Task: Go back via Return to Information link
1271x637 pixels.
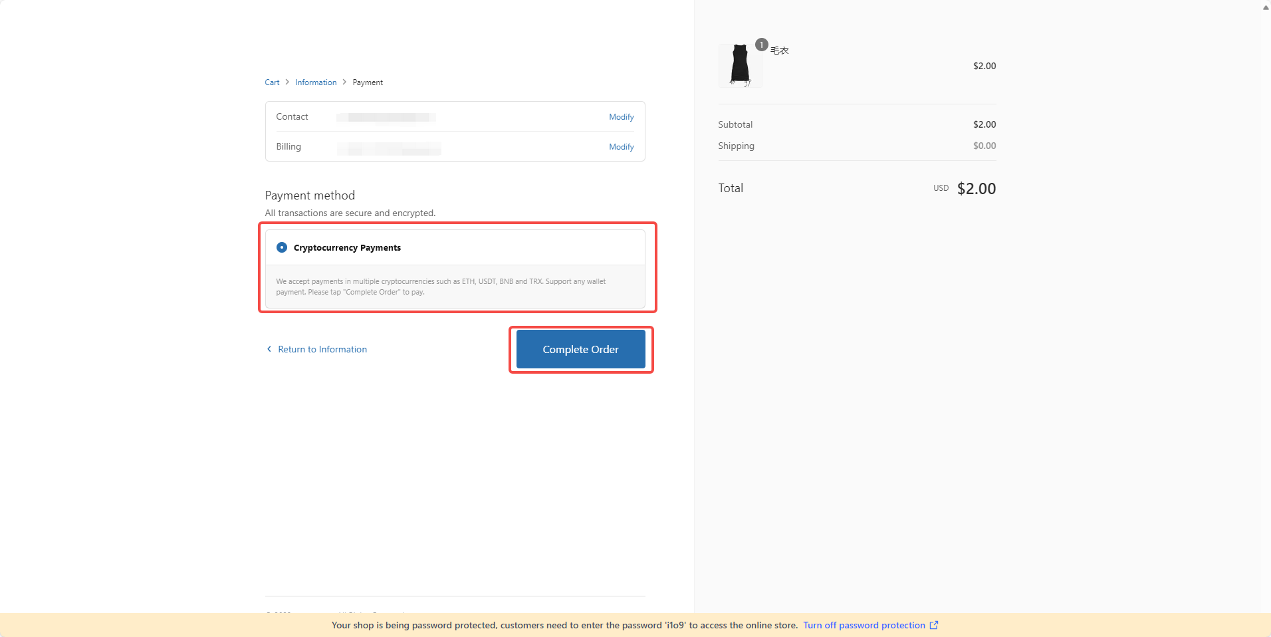Action: (322, 349)
